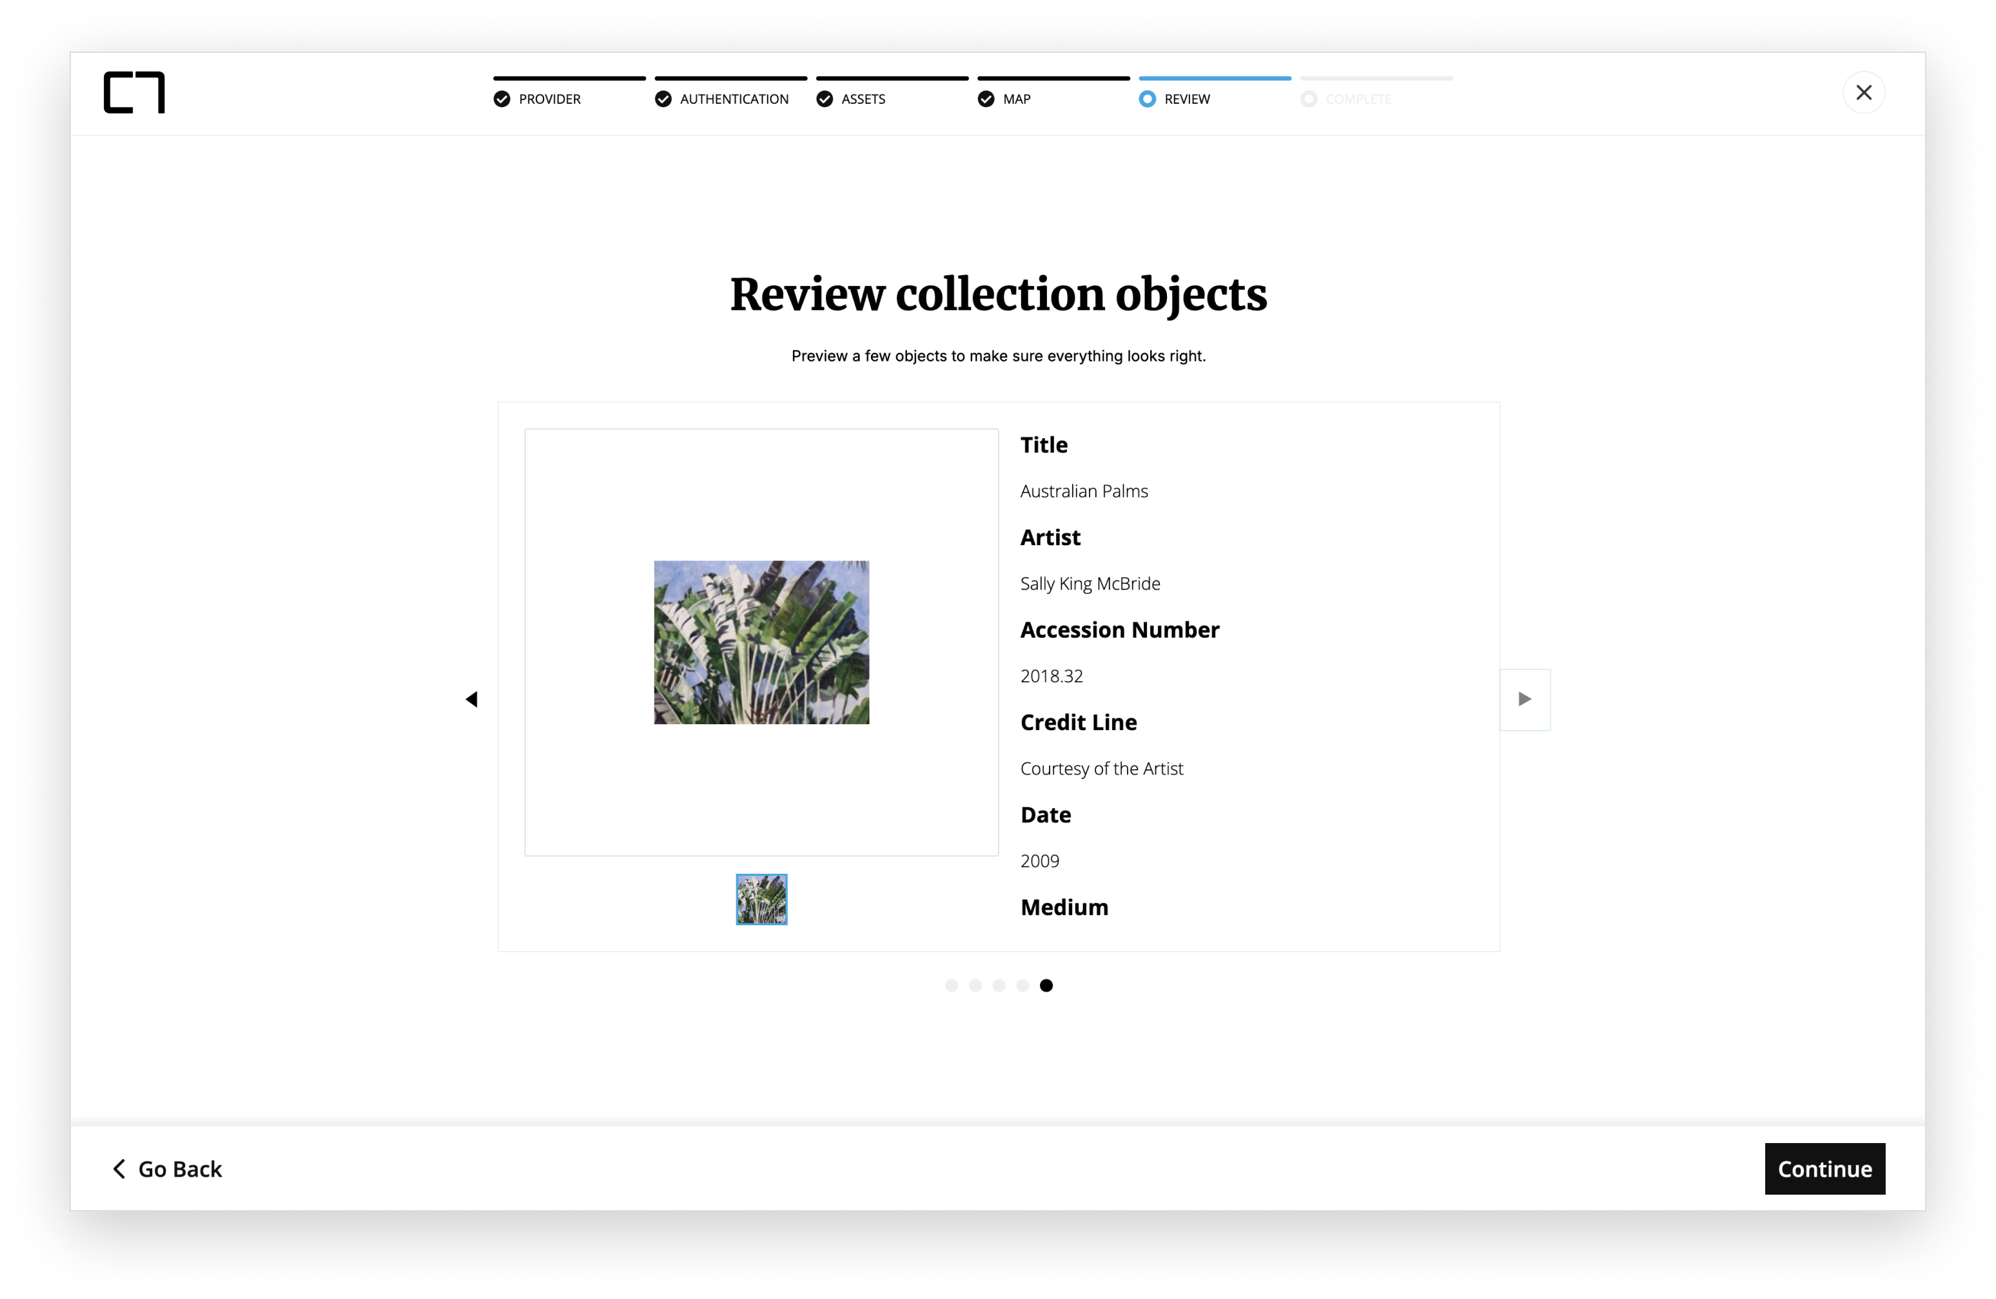Jump to fourth carousel dot
This screenshot has width=1996, height=1299.
coord(1022,986)
